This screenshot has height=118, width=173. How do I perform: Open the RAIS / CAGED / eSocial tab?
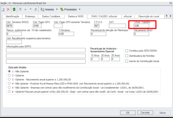(104, 16)
